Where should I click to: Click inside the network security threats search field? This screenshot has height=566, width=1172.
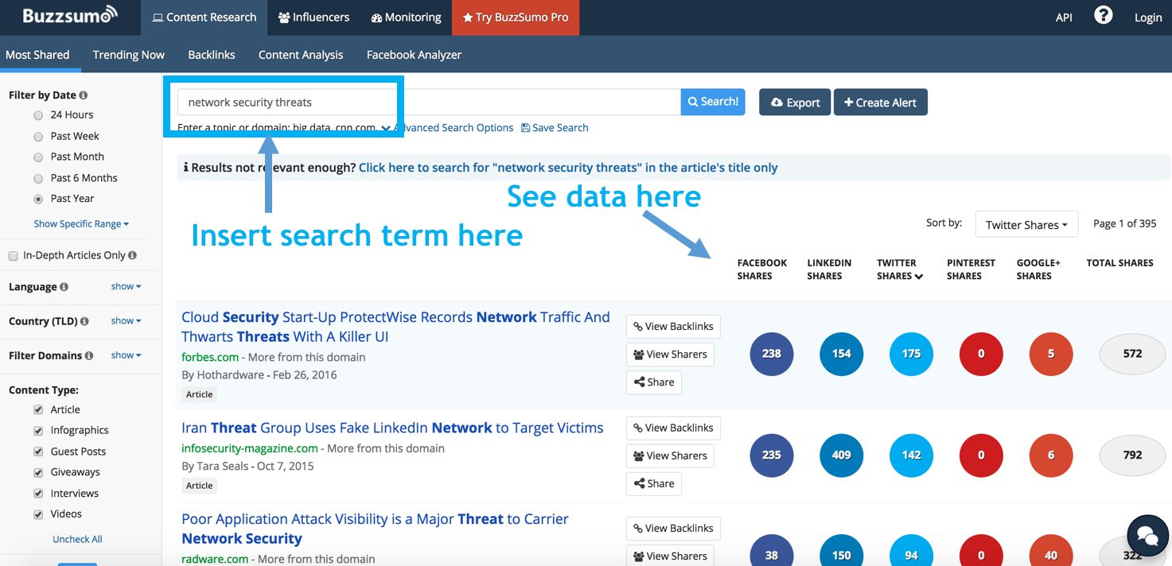pos(286,102)
